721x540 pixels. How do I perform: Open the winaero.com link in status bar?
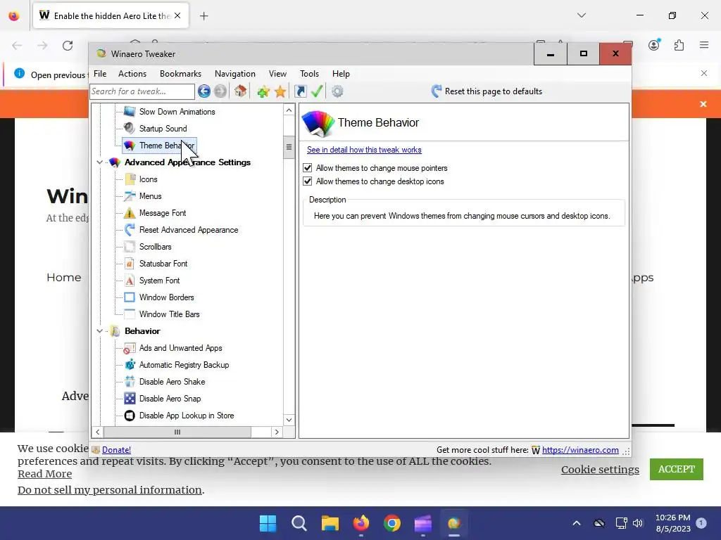click(x=580, y=450)
